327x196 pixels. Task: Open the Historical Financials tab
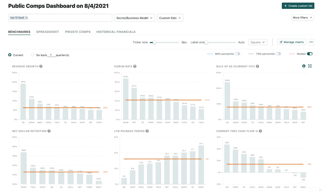coord(116,32)
